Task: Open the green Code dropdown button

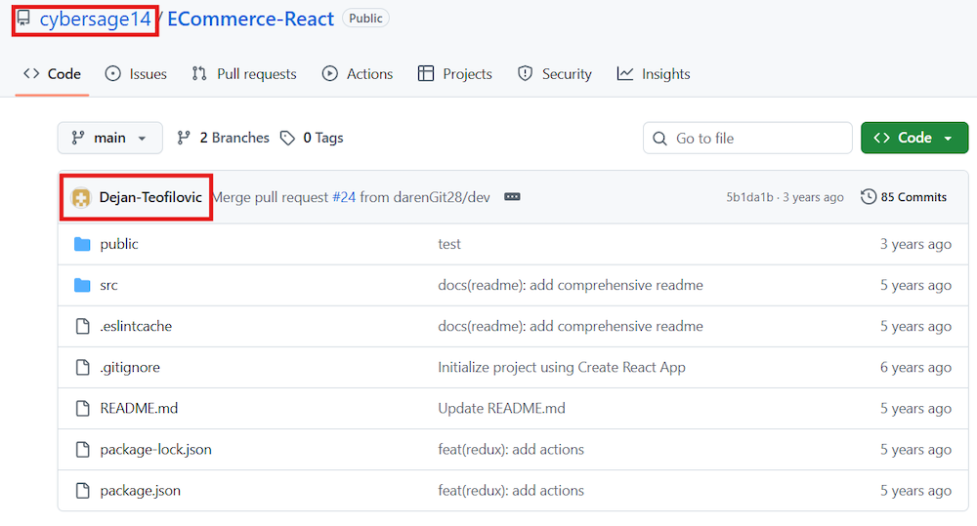Action: [914, 138]
